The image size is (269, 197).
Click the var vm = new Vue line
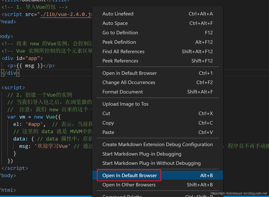point(34,117)
